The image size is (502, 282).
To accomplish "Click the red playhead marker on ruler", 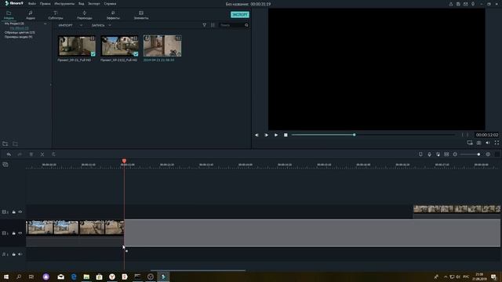I will (x=124, y=161).
